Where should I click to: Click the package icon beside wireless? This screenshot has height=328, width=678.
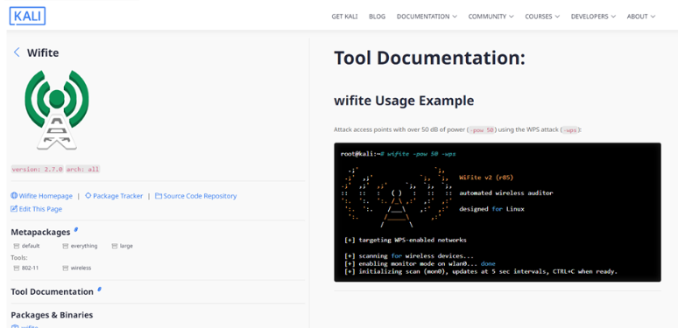coord(66,268)
